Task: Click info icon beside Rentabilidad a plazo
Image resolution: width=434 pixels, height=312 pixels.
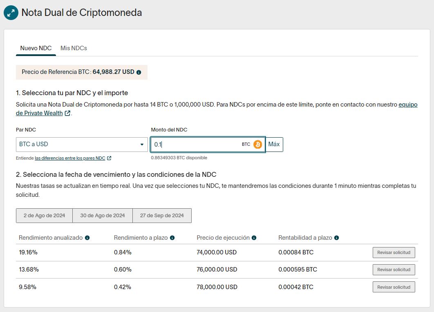Action: click(337, 238)
